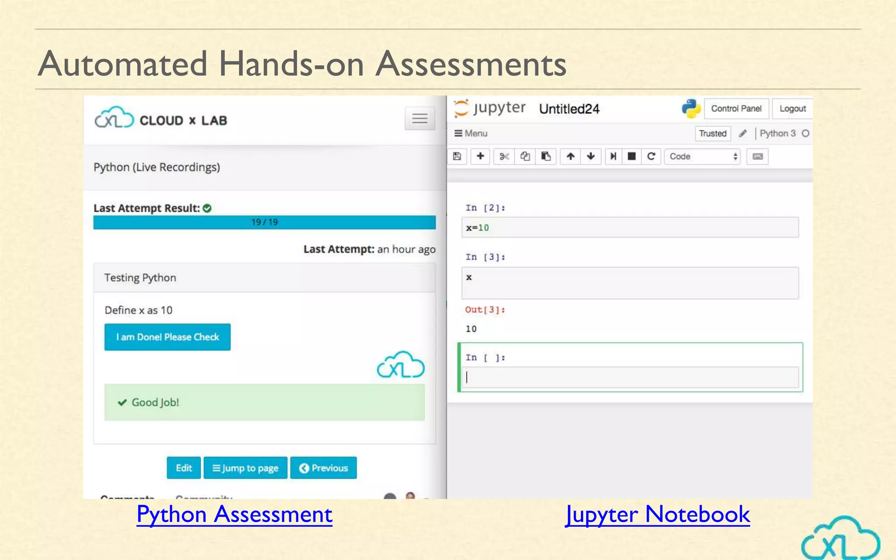The height and width of the screenshot is (560, 896).
Task: Insert a cell with the plus icon
Action: coord(480,157)
